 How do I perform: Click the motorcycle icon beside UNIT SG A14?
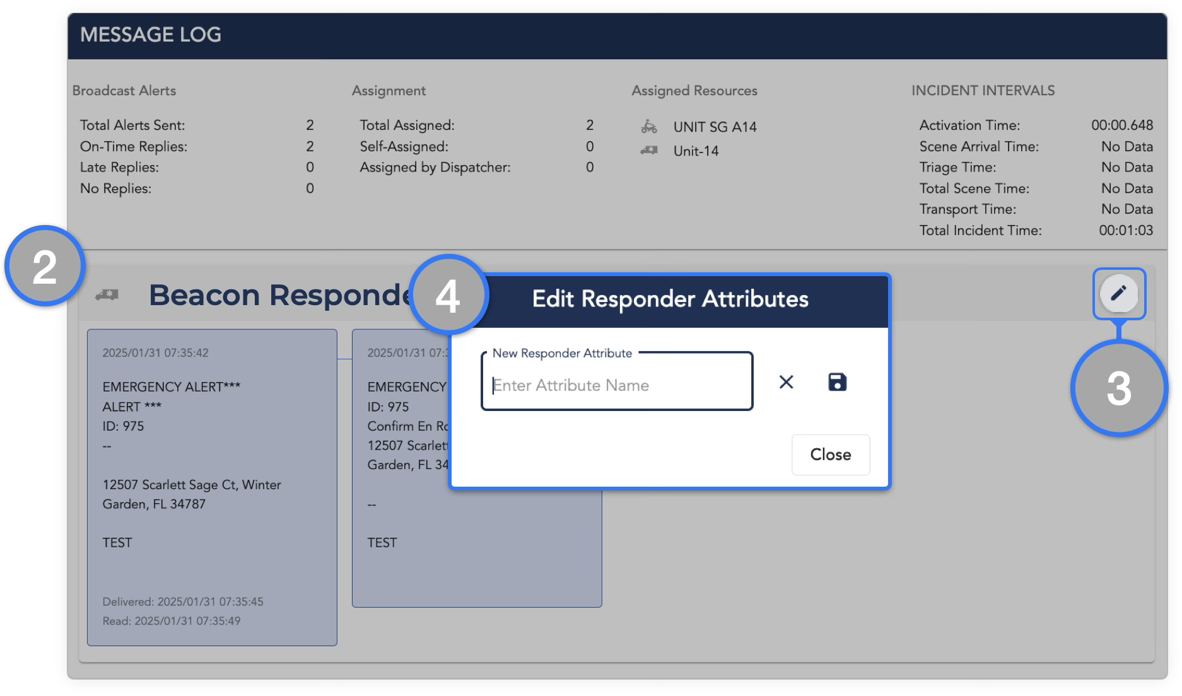[x=649, y=127]
